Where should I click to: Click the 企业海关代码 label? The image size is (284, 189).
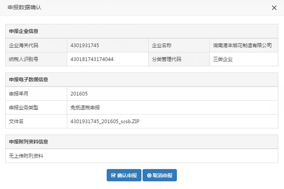(24, 45)
